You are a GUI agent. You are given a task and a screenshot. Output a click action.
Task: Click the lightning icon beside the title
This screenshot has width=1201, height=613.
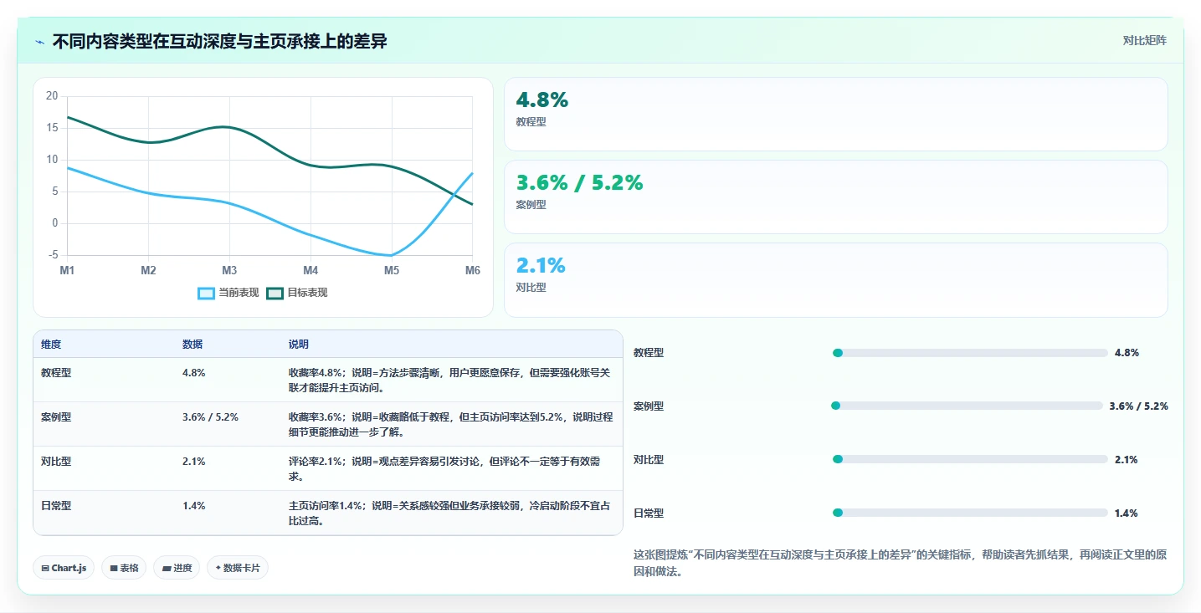point(39,41)
